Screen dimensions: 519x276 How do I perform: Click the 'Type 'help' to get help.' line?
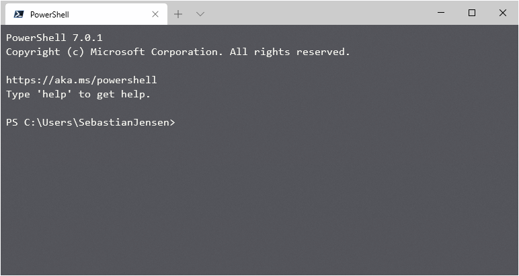78,94
